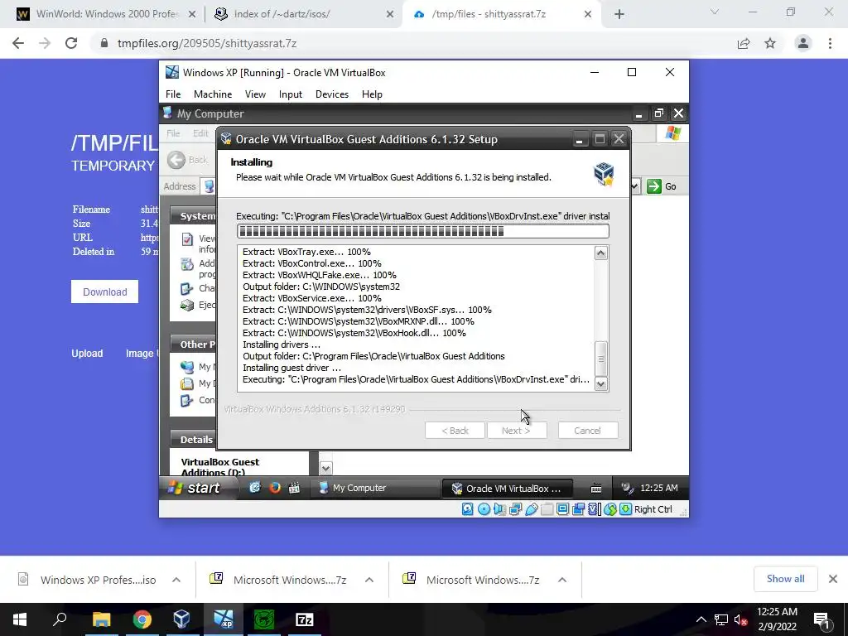Click the installer log scroll up arrow
The height and width of the screenshot is (636, 848).
coord(601,253)
